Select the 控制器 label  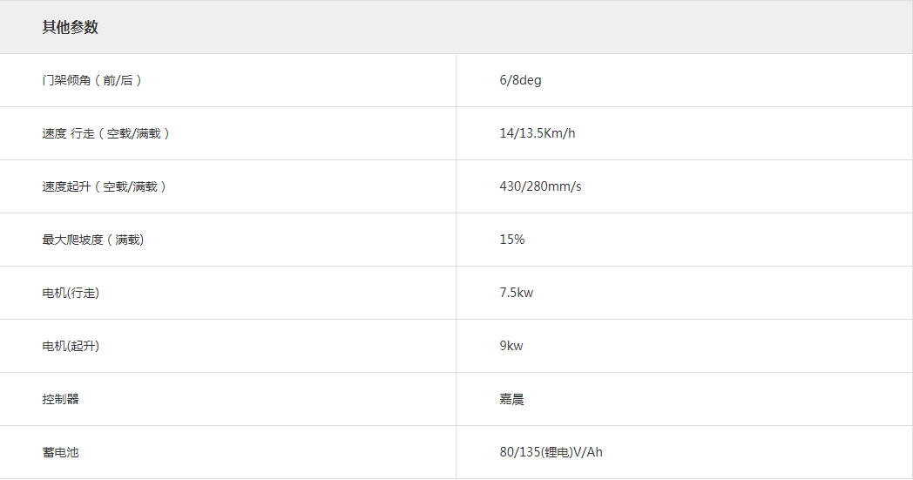tap(60, 399)
